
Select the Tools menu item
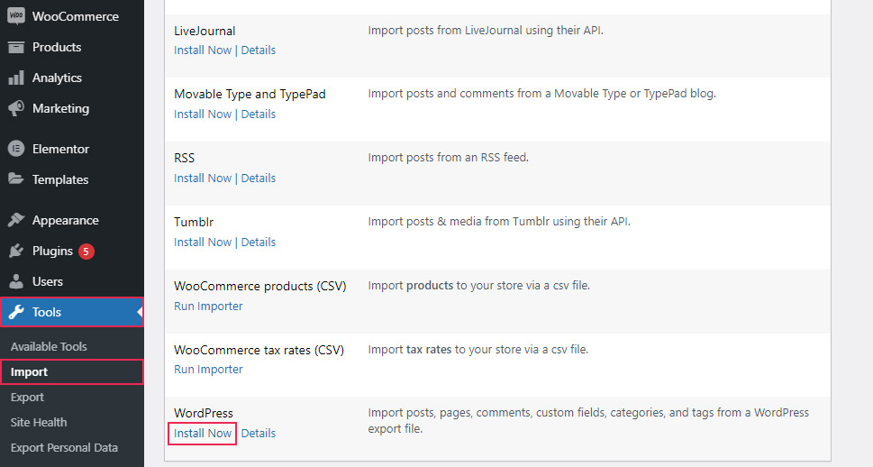pyautogui.click(x=72, y=312)
